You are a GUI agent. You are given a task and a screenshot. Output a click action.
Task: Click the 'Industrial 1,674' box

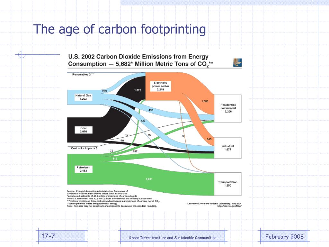(x=228, y=148)
